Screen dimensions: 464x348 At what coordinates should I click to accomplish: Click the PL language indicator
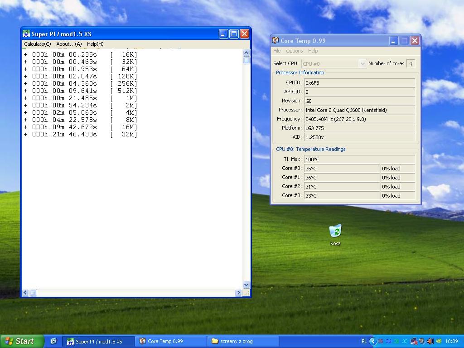364,341
